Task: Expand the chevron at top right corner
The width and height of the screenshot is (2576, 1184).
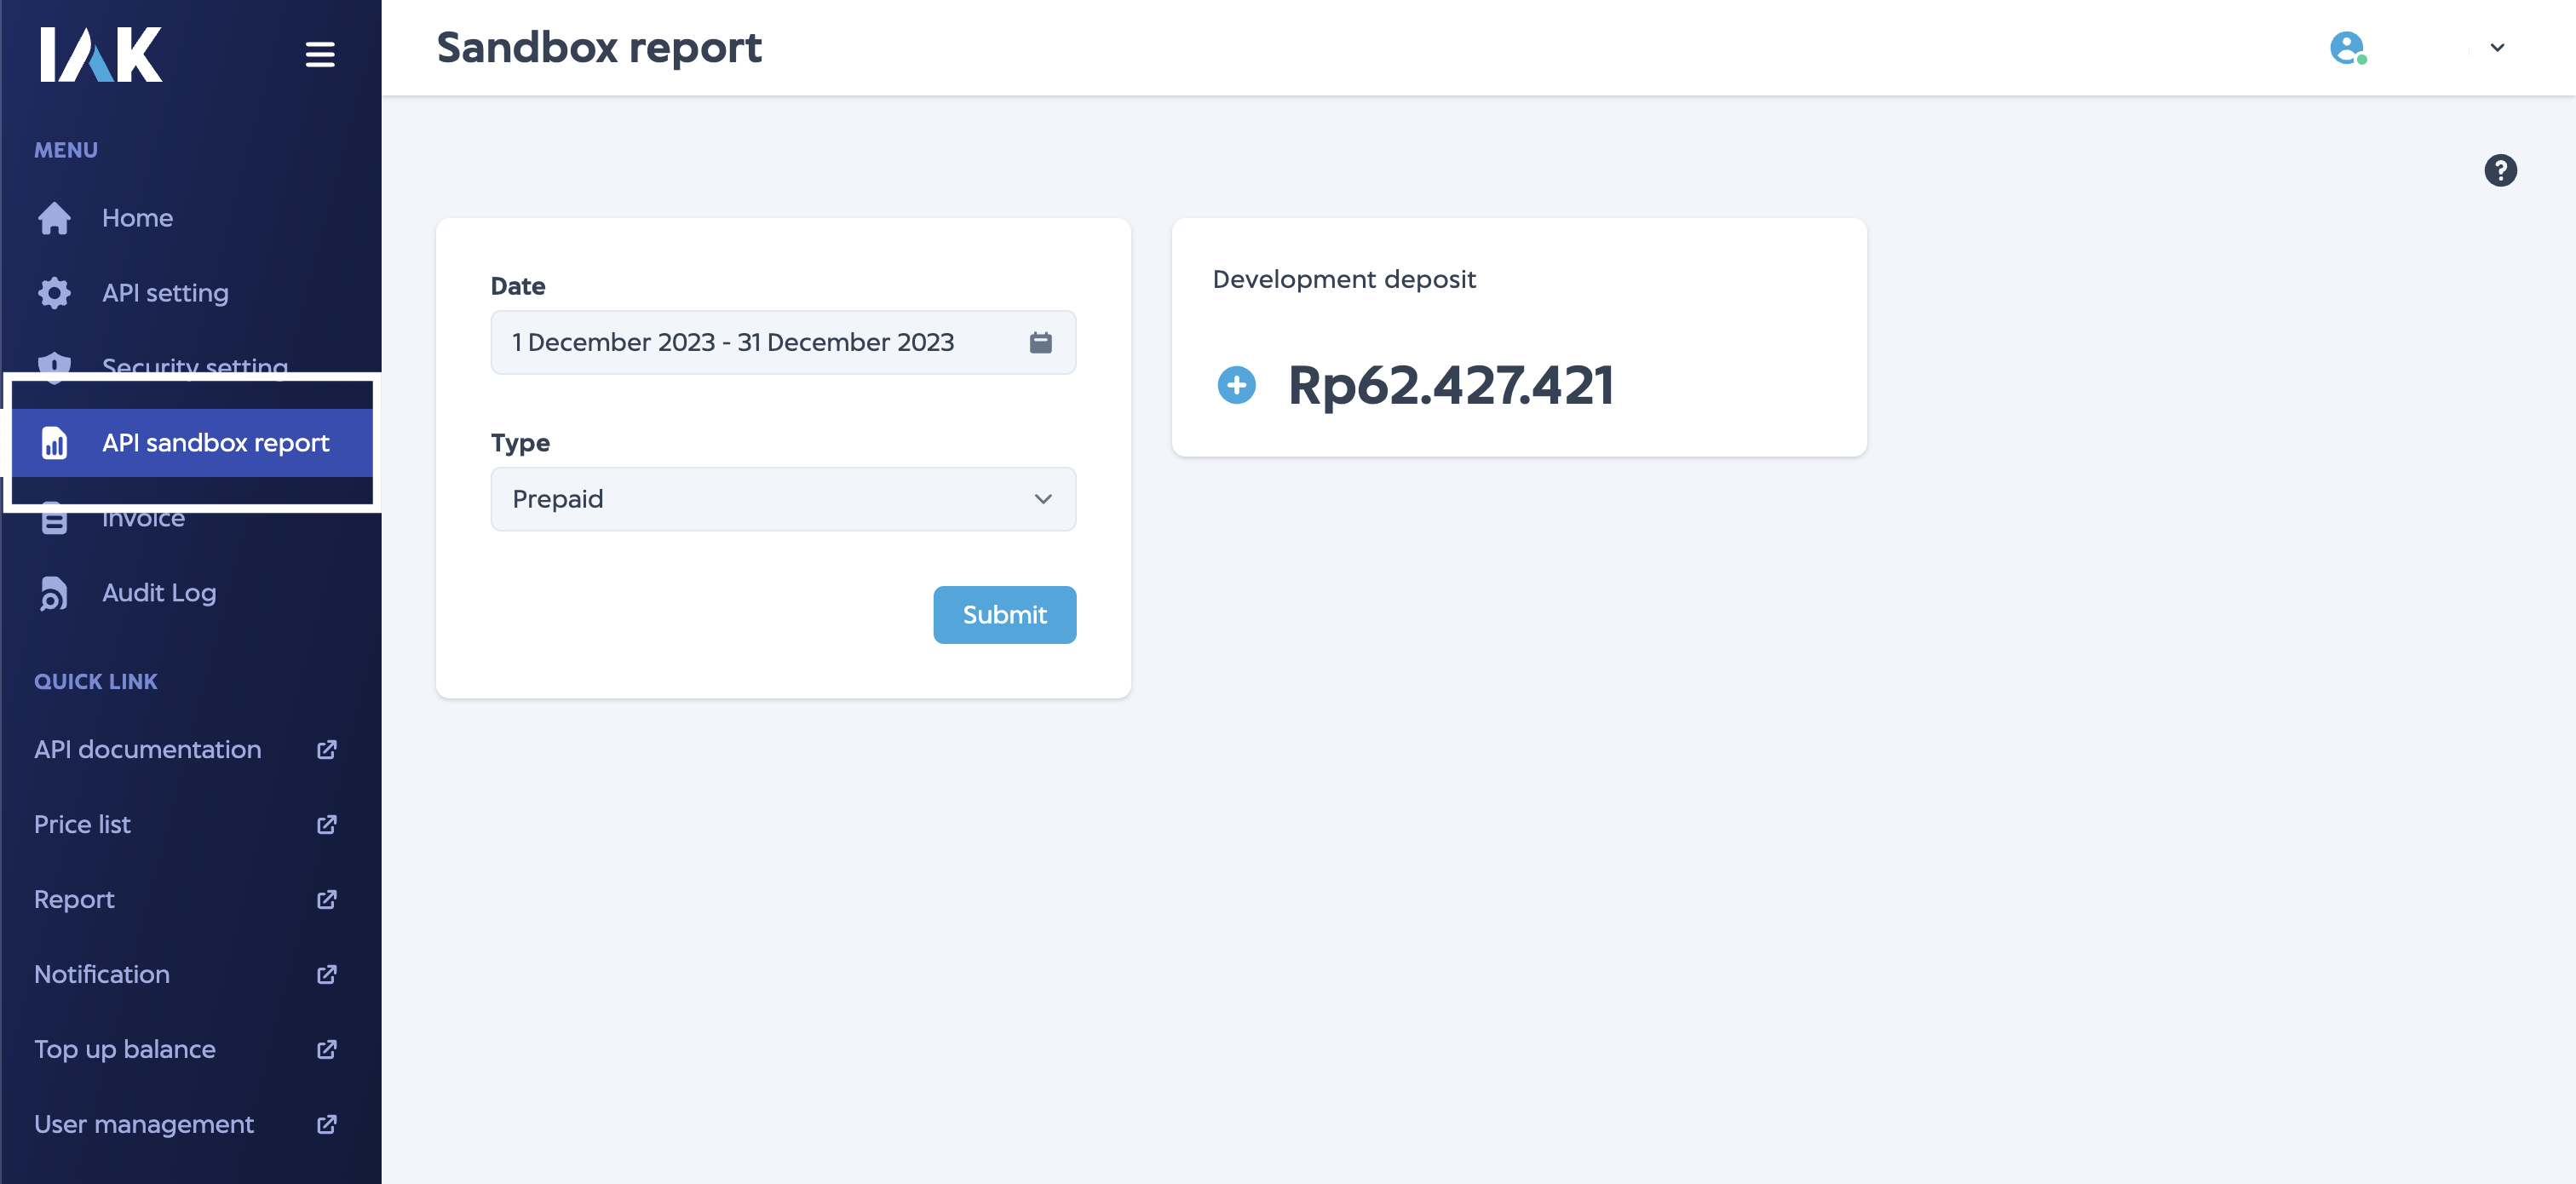Action: coord(2497,47)
